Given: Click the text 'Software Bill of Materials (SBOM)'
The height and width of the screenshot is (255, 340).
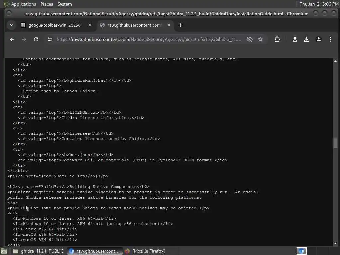Looking at the screenshot, I should pyautogui.click(x=104, y=160).
